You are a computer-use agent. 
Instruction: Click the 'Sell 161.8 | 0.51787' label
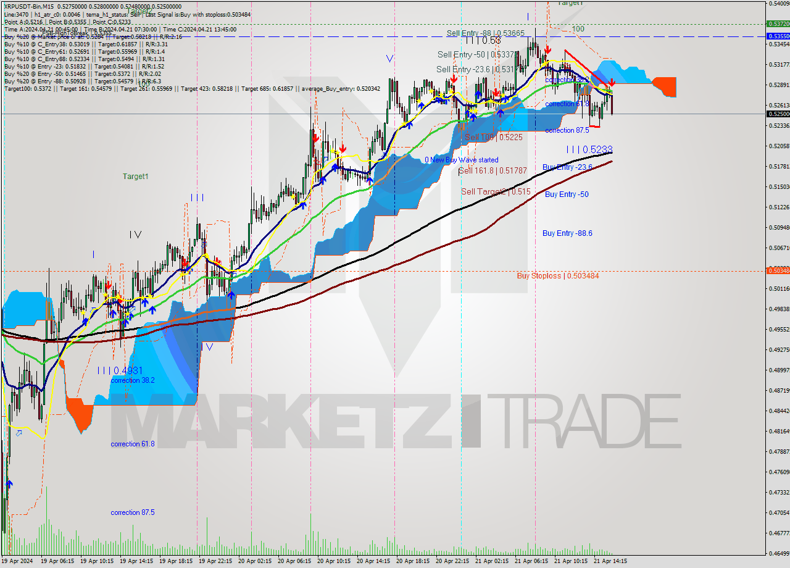[x=493, y=170]
